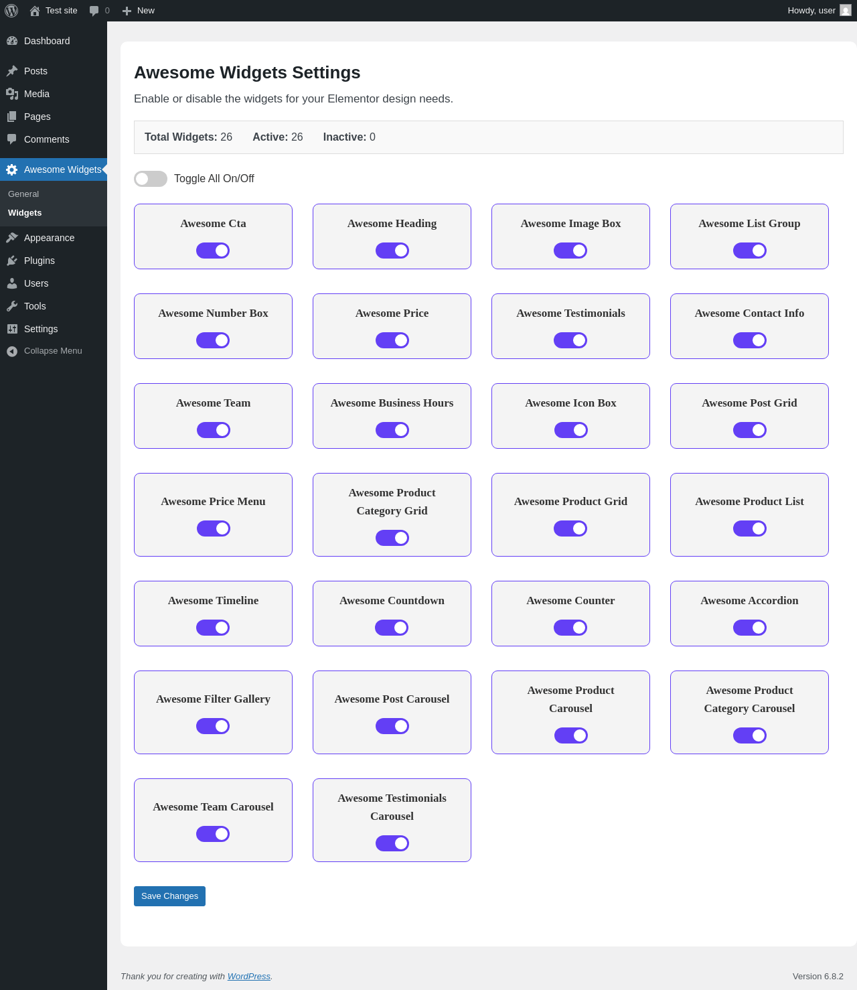The height and width of the screenshot is (990, 857).
Task: Toggle off Awesome List Group
Action: [750, 251]
